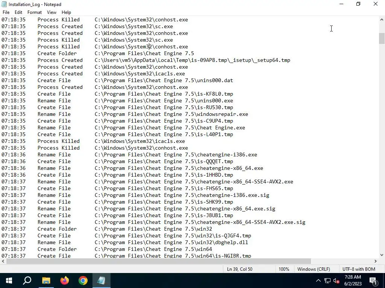Image resolution: width=385 pixels, height=288 pixels.
Task: Click Notepad taskbar button
Action: tap(102, 280)
